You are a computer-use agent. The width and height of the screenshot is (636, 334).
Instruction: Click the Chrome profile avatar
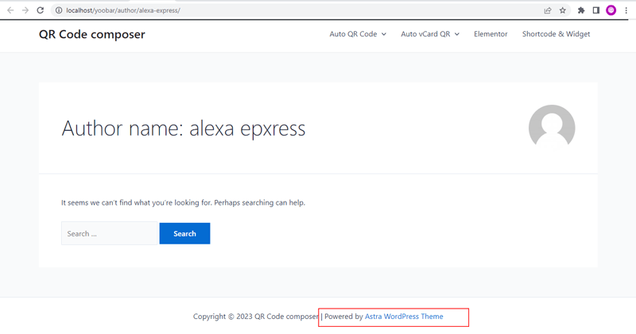click(x=611, y=10)
